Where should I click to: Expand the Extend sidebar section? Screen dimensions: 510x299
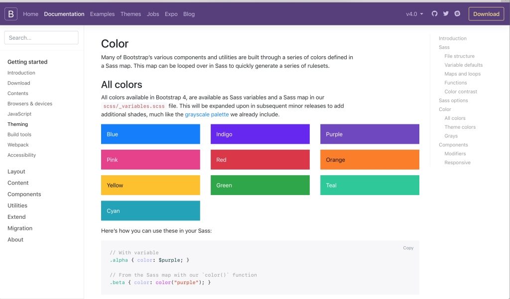click(16, 217)
